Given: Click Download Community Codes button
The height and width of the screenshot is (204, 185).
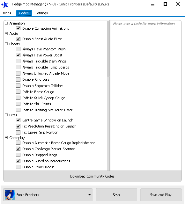Looking at the screenshot, I should click(92, 176).
